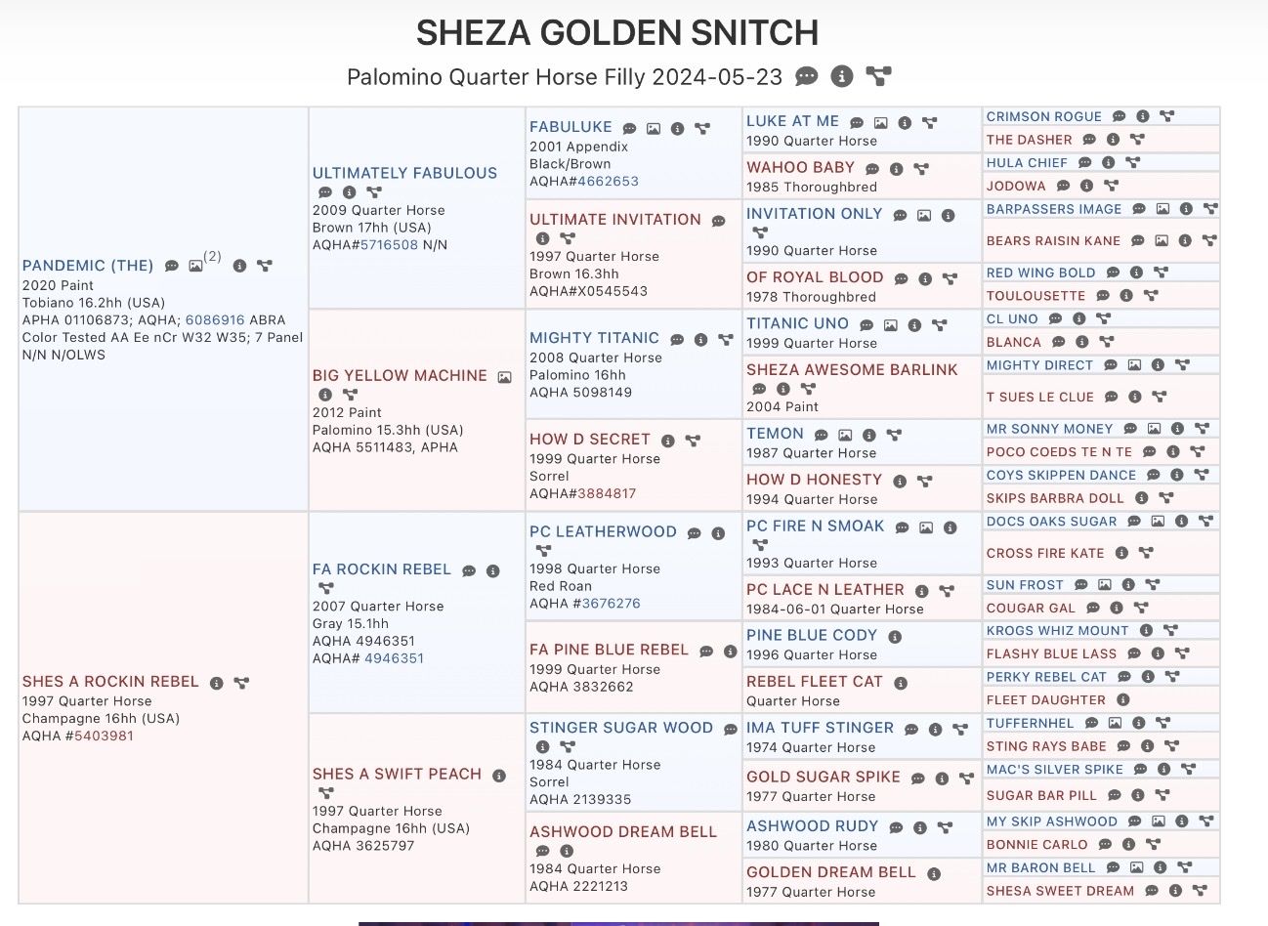Image resolution: width=1268 pixels, height=926 pixels.
Task: Click AQHA number 5403981 link
Action: pyautogui.click(x=104, y=736)
